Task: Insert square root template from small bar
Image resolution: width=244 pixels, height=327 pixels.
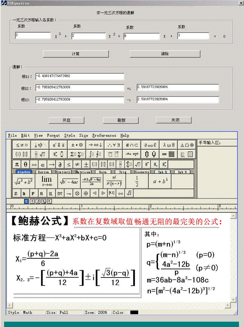Action: pyautogui.click(x=138, y=164)
